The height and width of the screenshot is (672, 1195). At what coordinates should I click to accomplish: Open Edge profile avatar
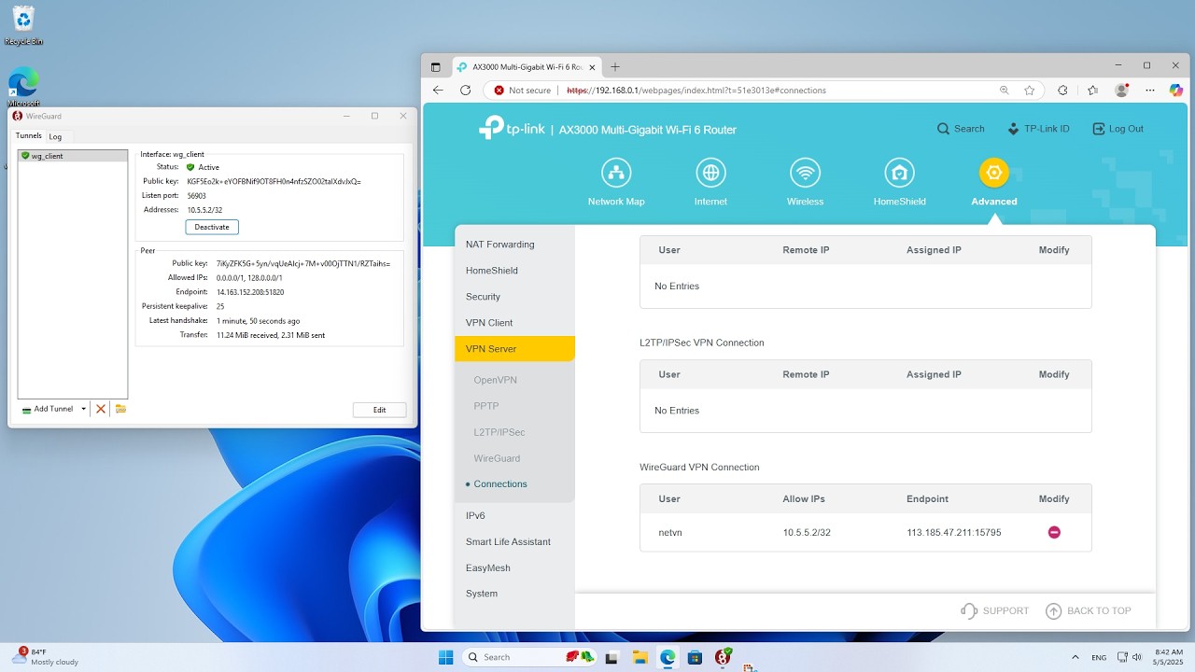pyautogui.click(x=1121, y=91)
